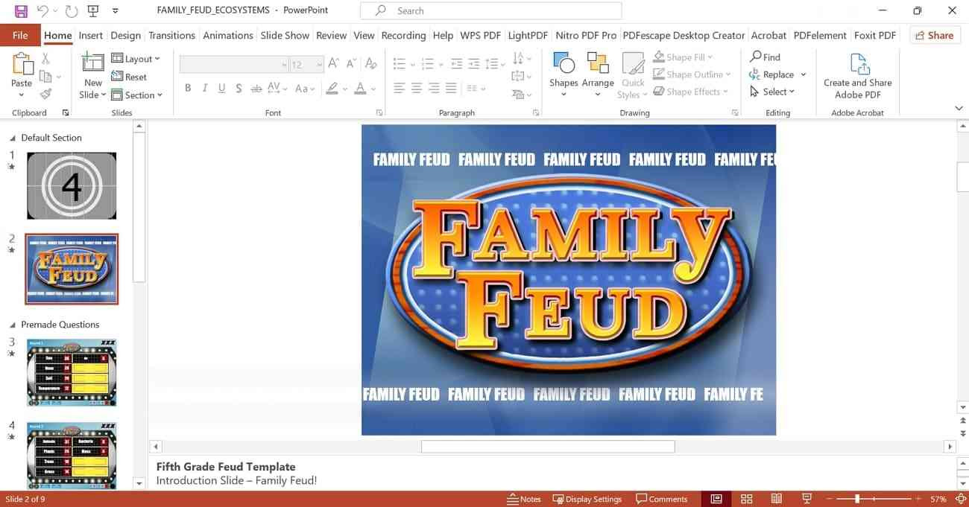The width and height of the screenshot is (969, 507).
Task: Start Slide Show from status bar icon
Action: (807, 499)
